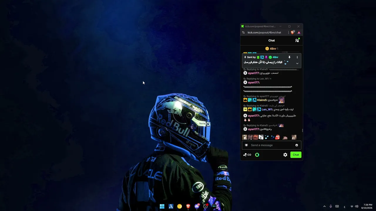Insert the first quick emote in emote bar
376x211 pixels.
[x=244, y=137]
